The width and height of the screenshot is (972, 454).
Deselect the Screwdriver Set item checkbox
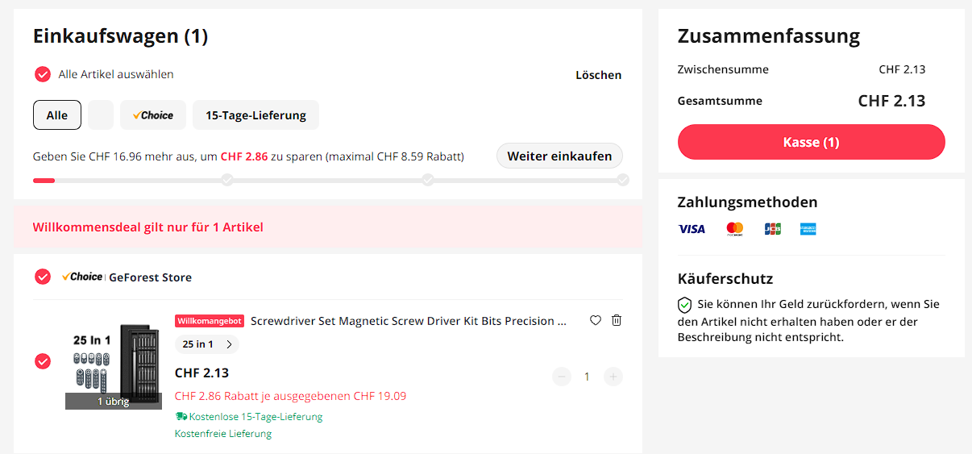point(43,361)
